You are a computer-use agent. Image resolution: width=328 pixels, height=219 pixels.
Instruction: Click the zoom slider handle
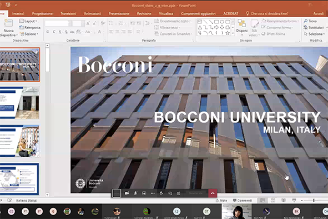314,200
